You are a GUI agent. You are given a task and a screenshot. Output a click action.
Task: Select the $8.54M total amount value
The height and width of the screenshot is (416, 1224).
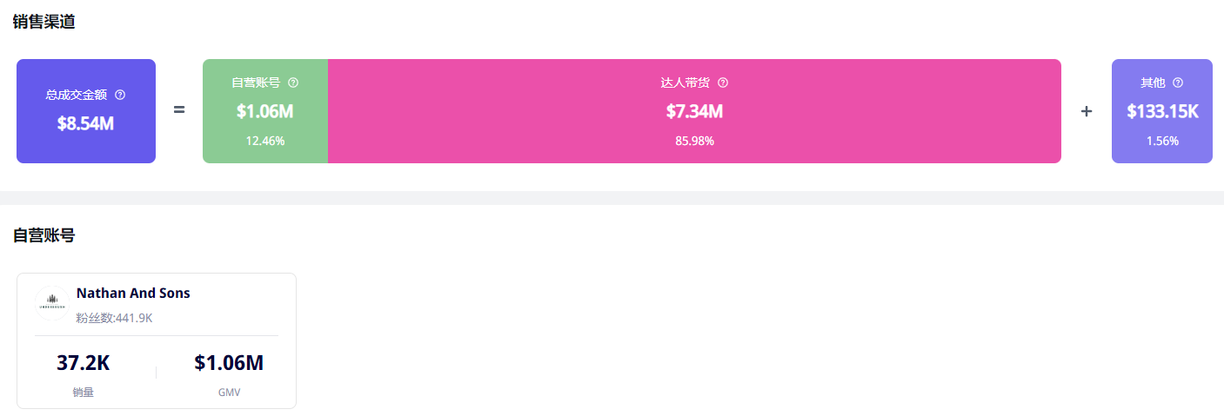click(85, 123)
